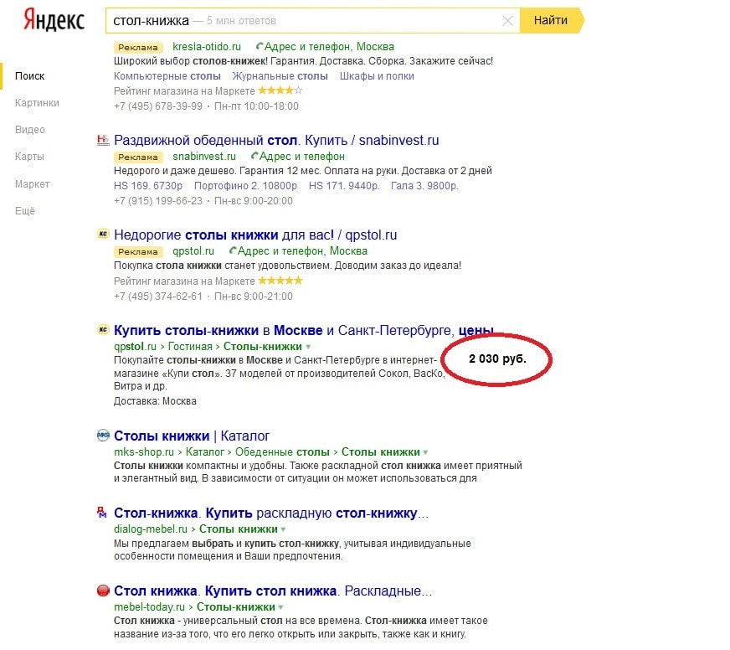Click the search input field

pos(301,20)
